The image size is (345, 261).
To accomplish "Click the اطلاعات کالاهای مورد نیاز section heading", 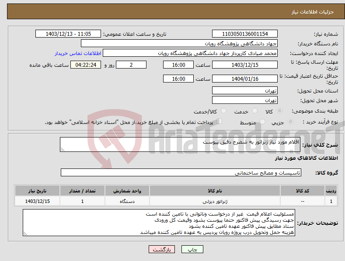I will click(x=306, y=158).
